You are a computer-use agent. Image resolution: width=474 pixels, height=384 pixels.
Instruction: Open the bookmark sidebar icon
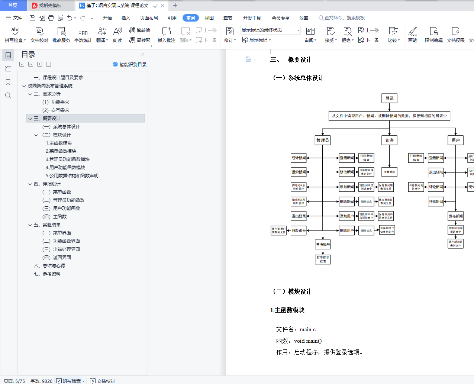8,82
